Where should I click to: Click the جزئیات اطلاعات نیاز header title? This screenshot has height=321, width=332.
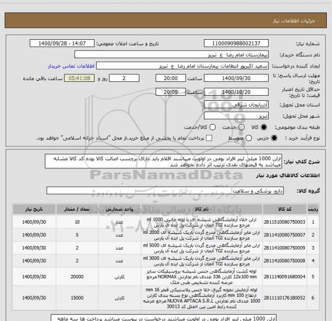pyautogui.click(x=294, y=21)
